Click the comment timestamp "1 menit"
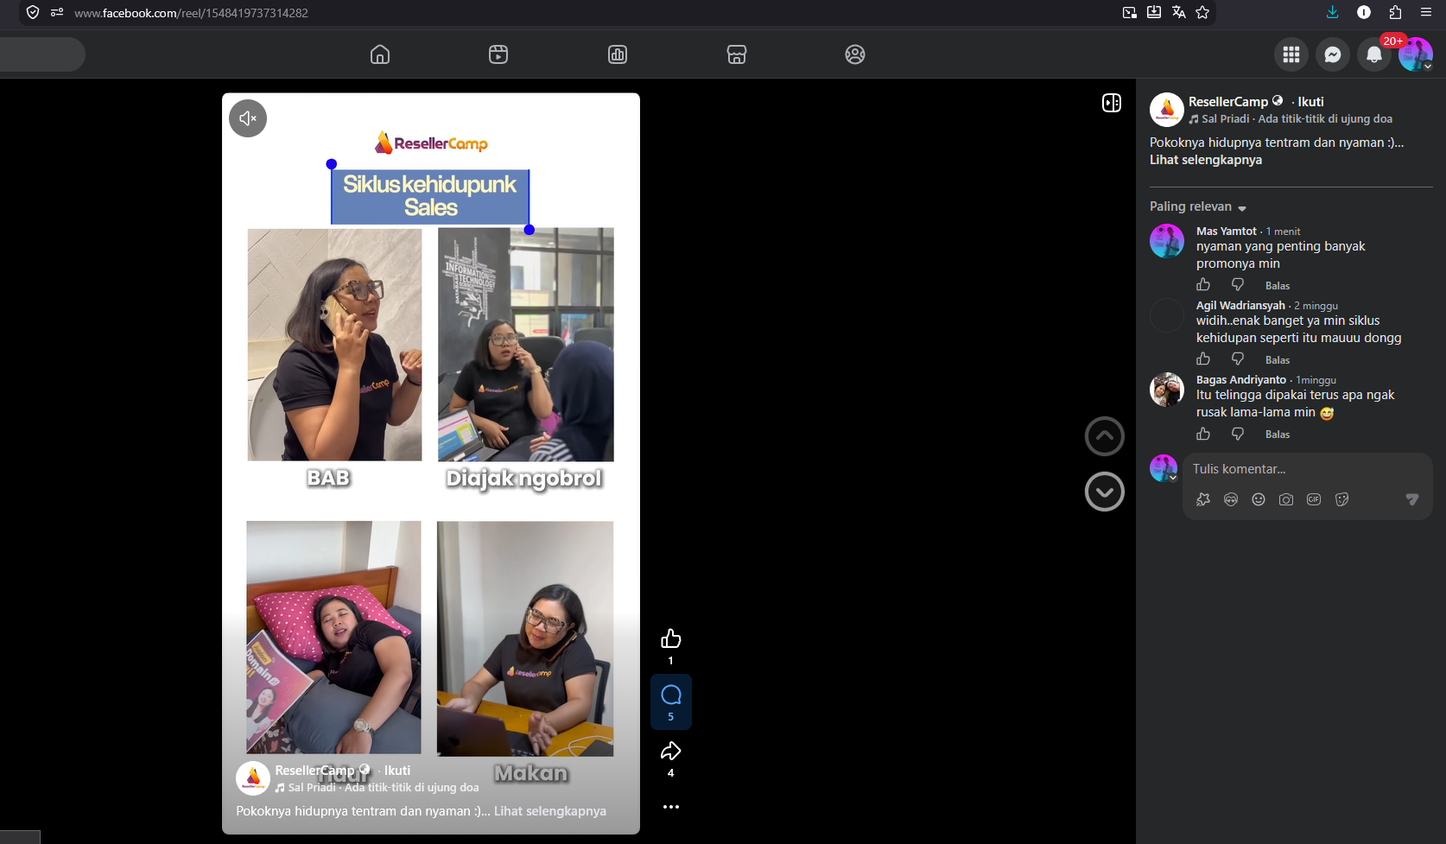This screenshot has height=844, width=1446. pos(1283,232)
